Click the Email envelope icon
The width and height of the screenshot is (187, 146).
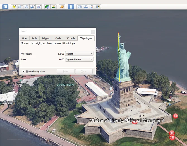coord(80,7)
